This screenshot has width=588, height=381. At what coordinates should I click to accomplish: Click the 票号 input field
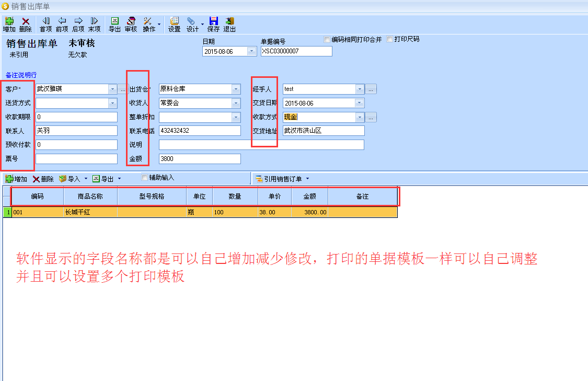click(x=76, y=159)
